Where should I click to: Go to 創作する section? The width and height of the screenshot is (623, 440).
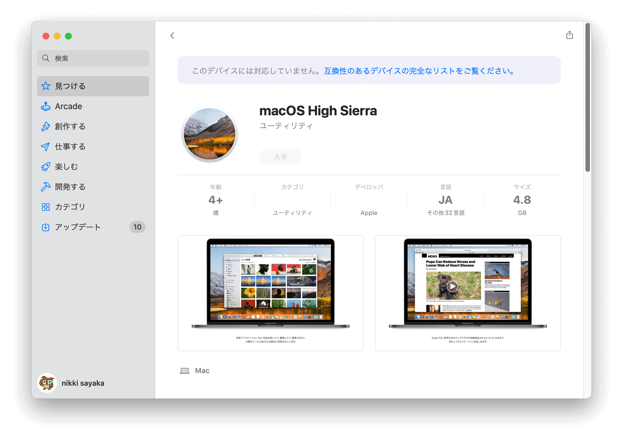pyautogui.click(x=93, y=126)
